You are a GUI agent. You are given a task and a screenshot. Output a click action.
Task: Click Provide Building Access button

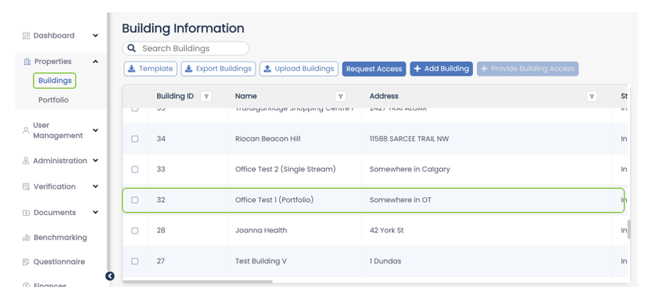pos(528,69)
